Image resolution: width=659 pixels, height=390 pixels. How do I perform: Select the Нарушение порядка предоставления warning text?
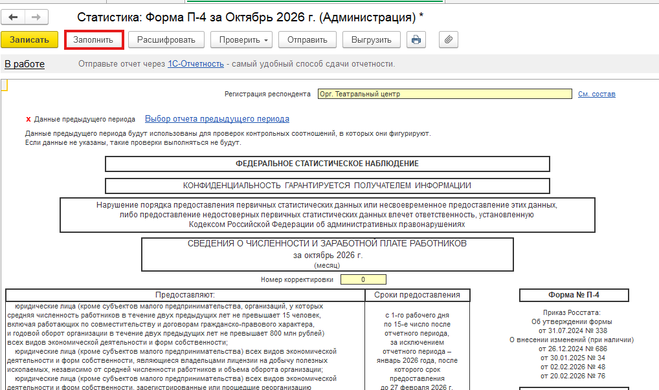pos(327,215)
